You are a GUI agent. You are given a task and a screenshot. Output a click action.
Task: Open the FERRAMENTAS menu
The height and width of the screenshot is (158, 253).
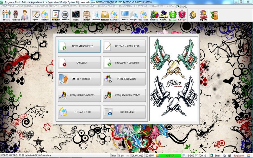pyautogui.click(x=157, y=6)
